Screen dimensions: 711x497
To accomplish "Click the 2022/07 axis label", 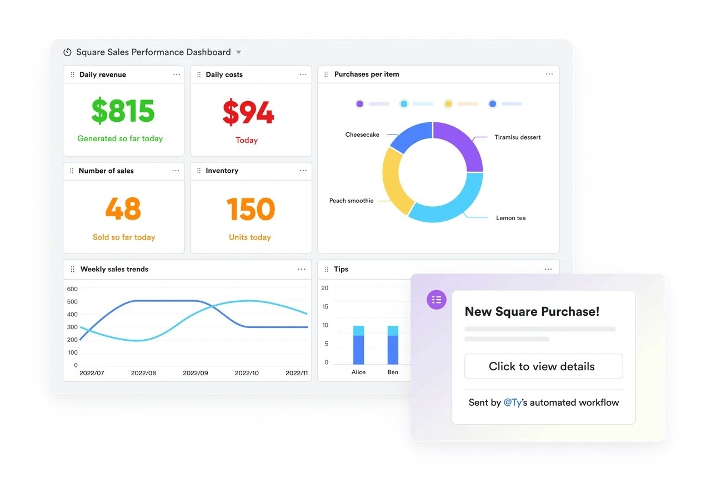I will click(x=92, y=373).
